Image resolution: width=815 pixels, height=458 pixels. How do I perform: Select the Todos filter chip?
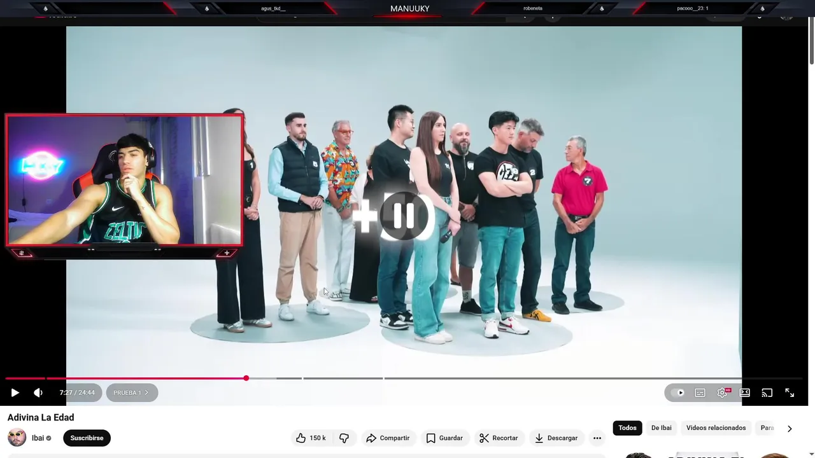[627, 427]
